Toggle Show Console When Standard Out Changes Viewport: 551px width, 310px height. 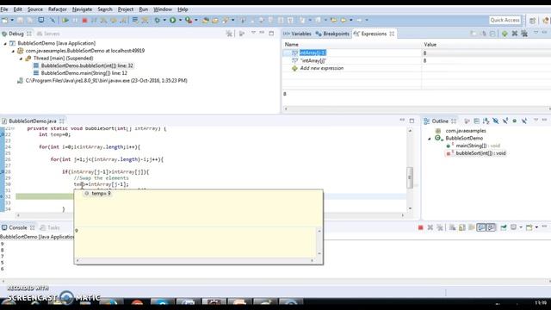coord(481,227)
